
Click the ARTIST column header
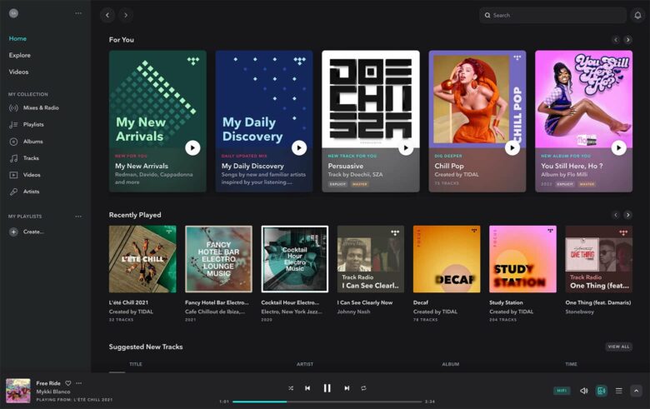(x=305, y=364)
